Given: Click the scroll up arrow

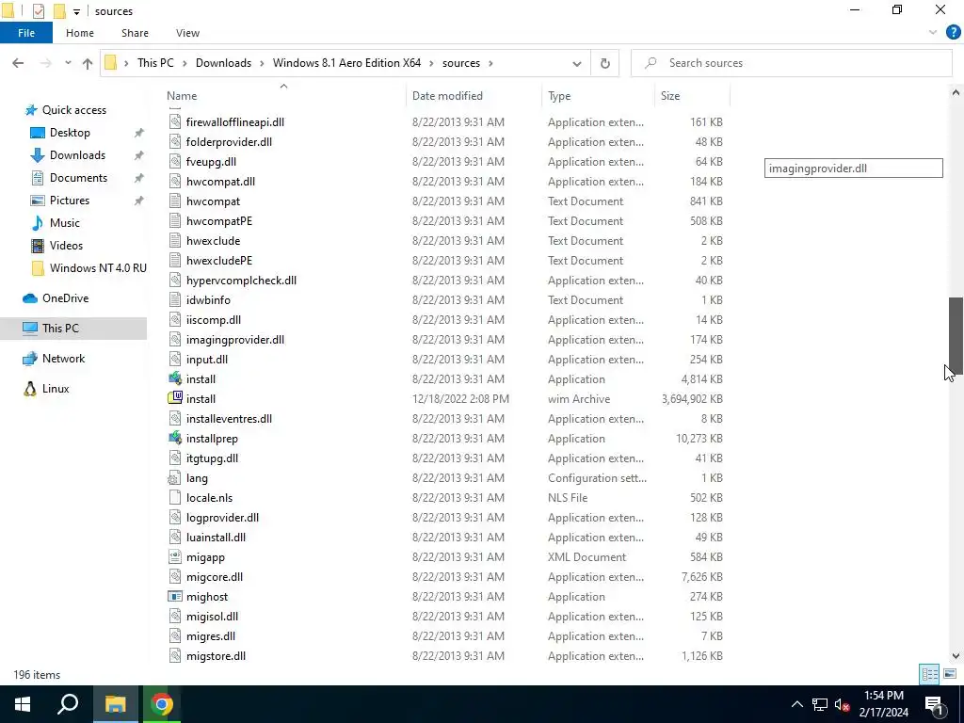Looking at the screenshot, I should click(956, 93).
